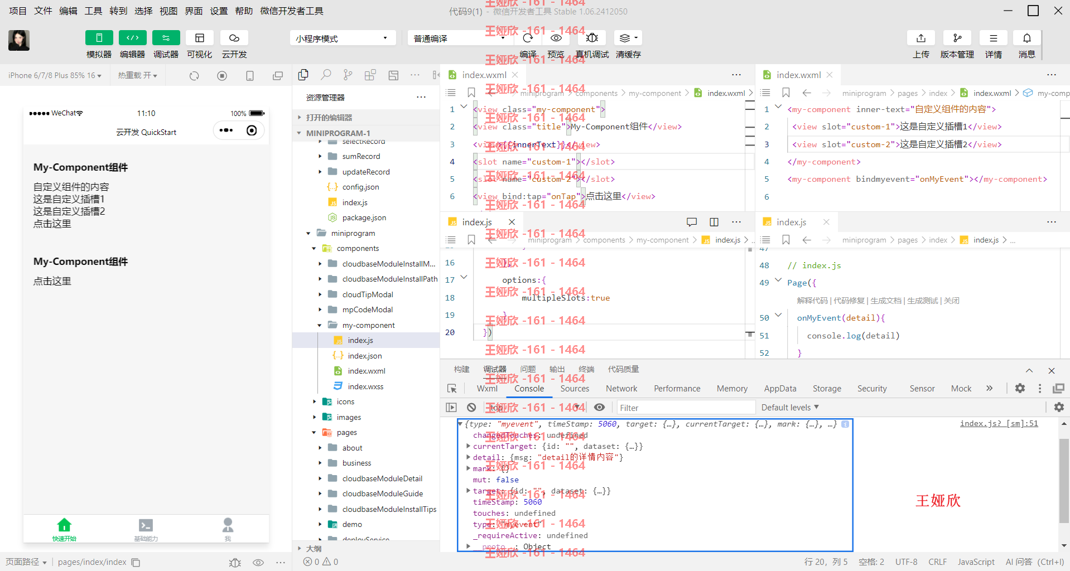Click the simulator capsule menu dots

pos(226,130)
